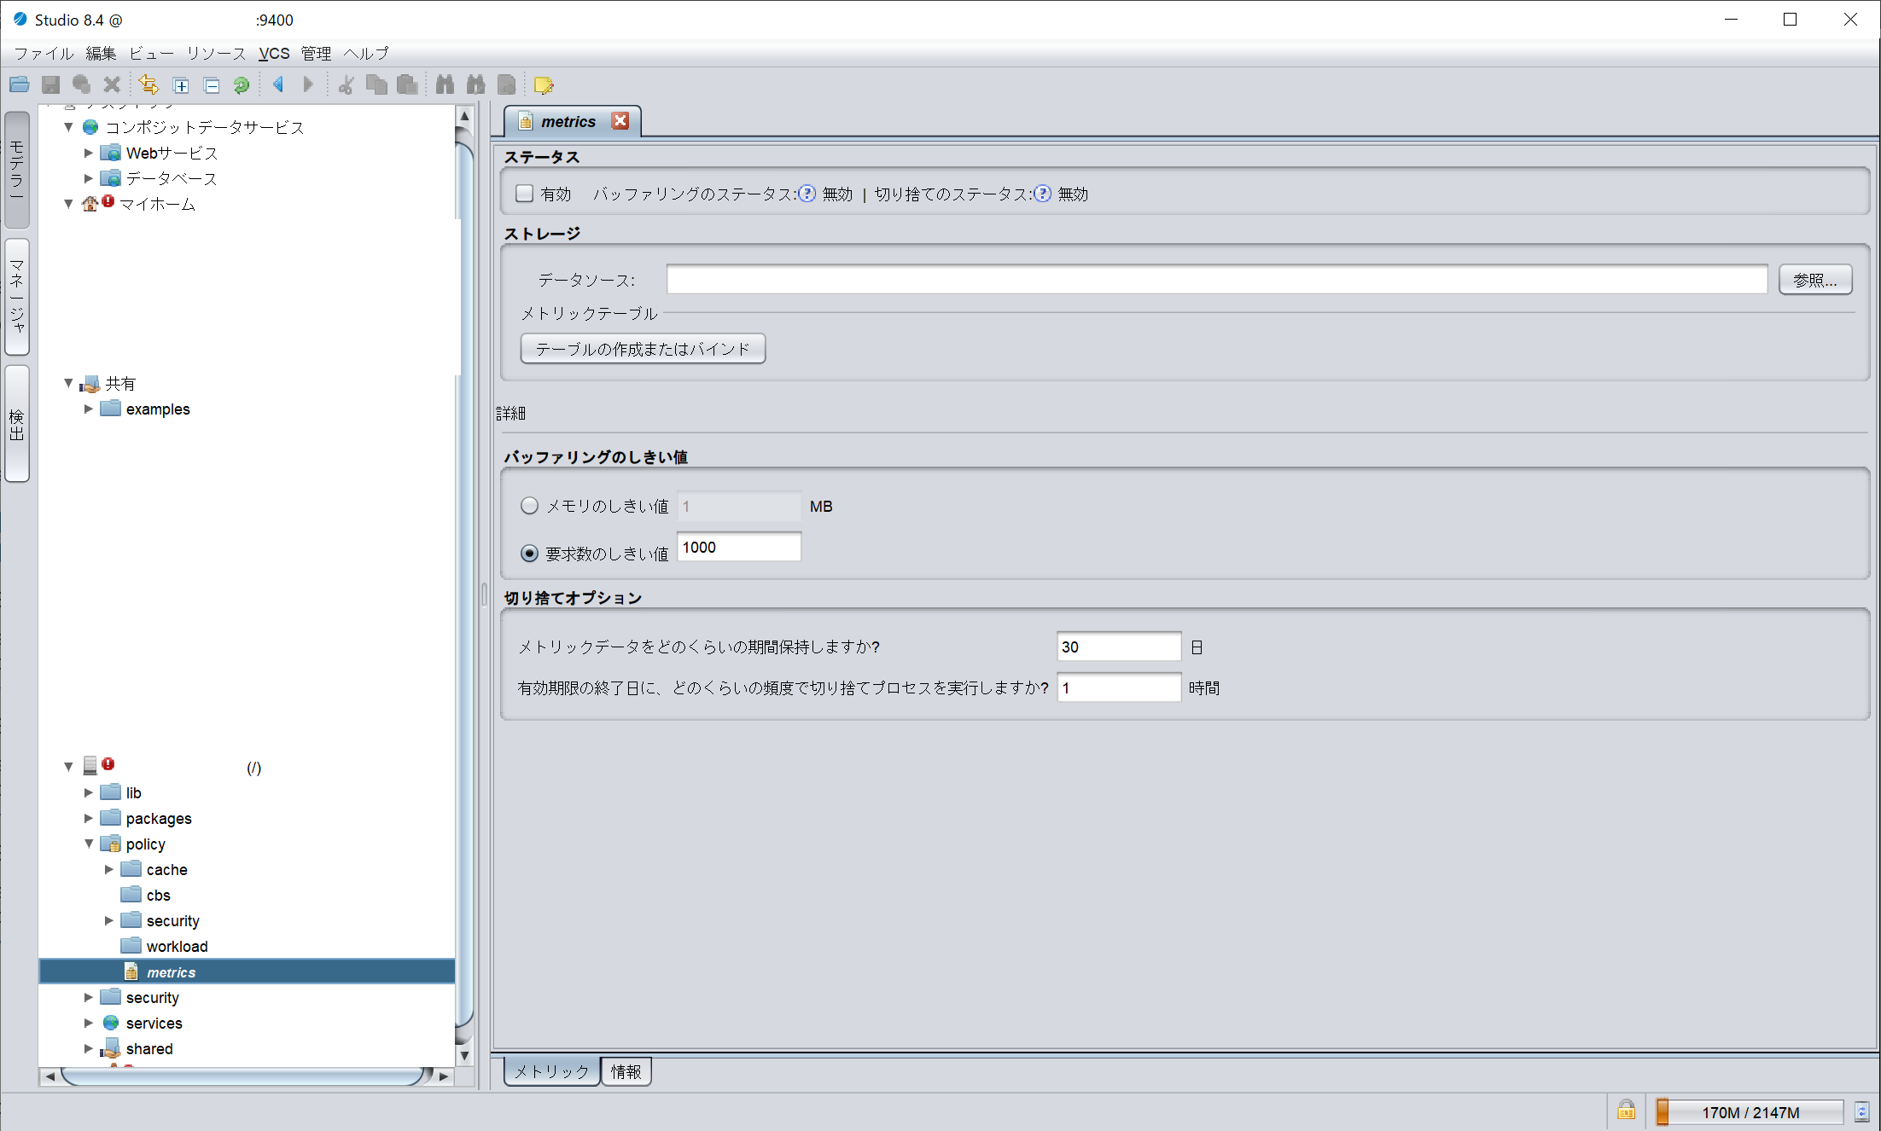Collapse the policy folder

pos(88,844)
